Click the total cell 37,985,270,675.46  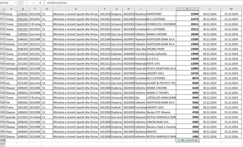click(187, 141)
